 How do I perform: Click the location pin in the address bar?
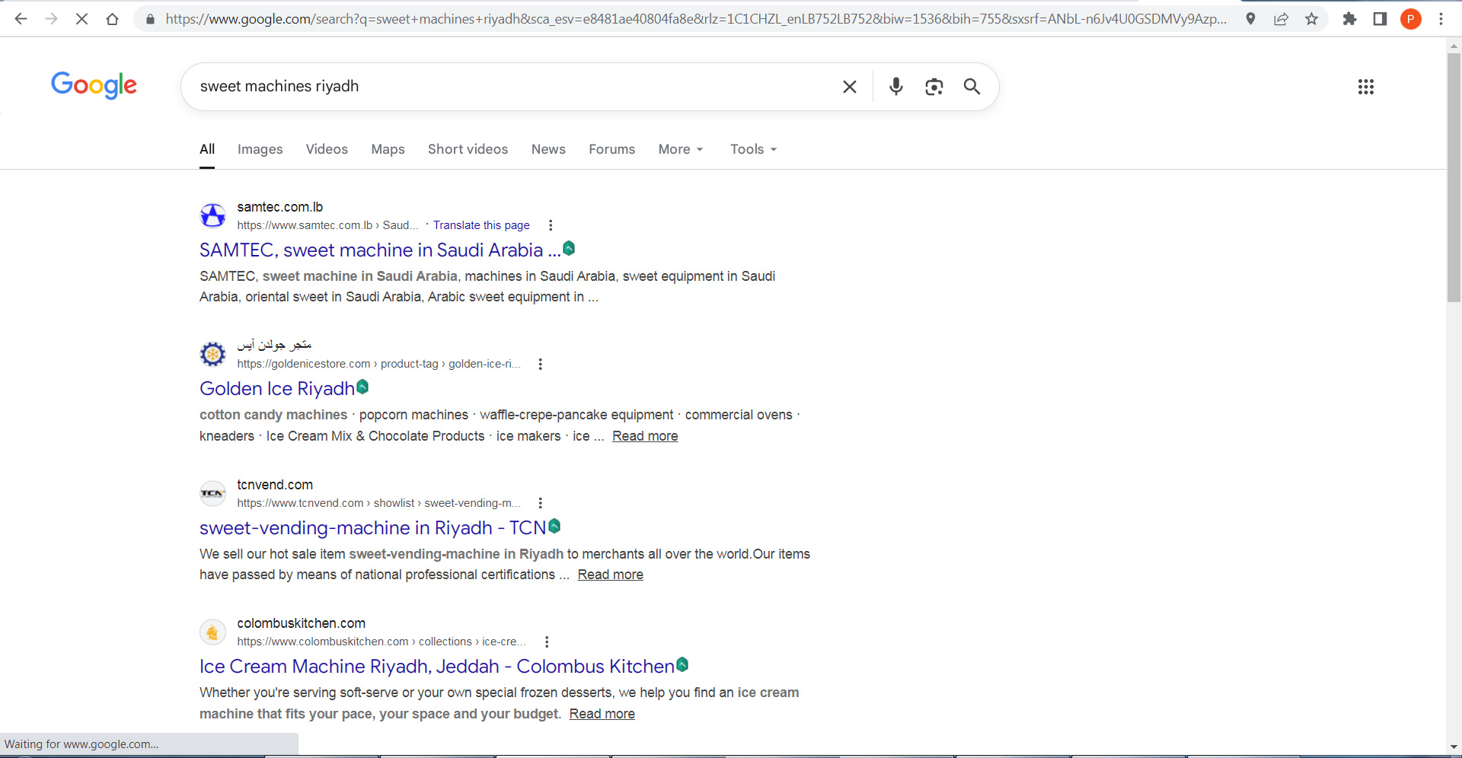[x=1250, y=19]
